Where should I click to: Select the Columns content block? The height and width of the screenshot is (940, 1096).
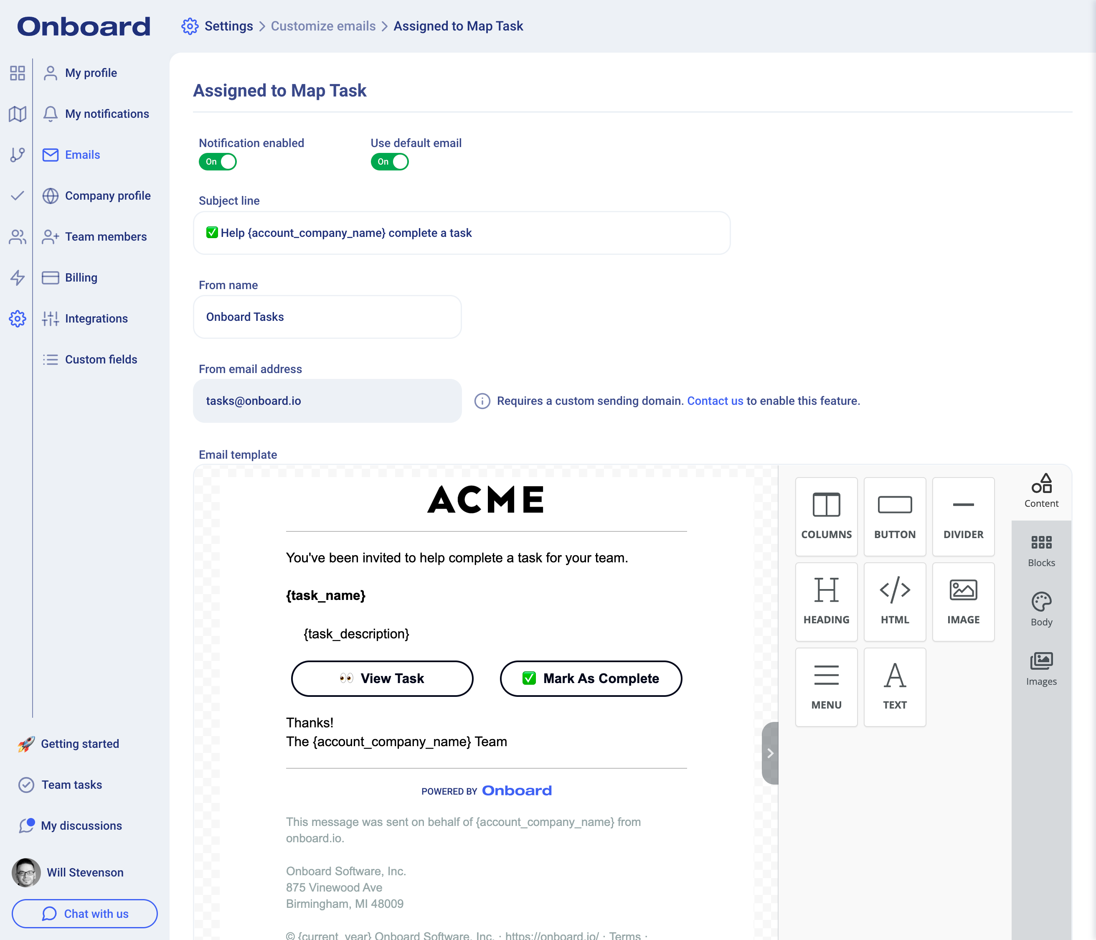click(x=826, y=516)
